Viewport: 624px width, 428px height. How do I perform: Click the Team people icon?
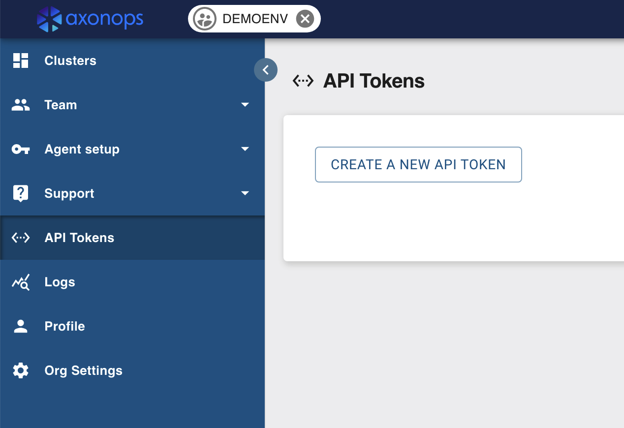20,104
